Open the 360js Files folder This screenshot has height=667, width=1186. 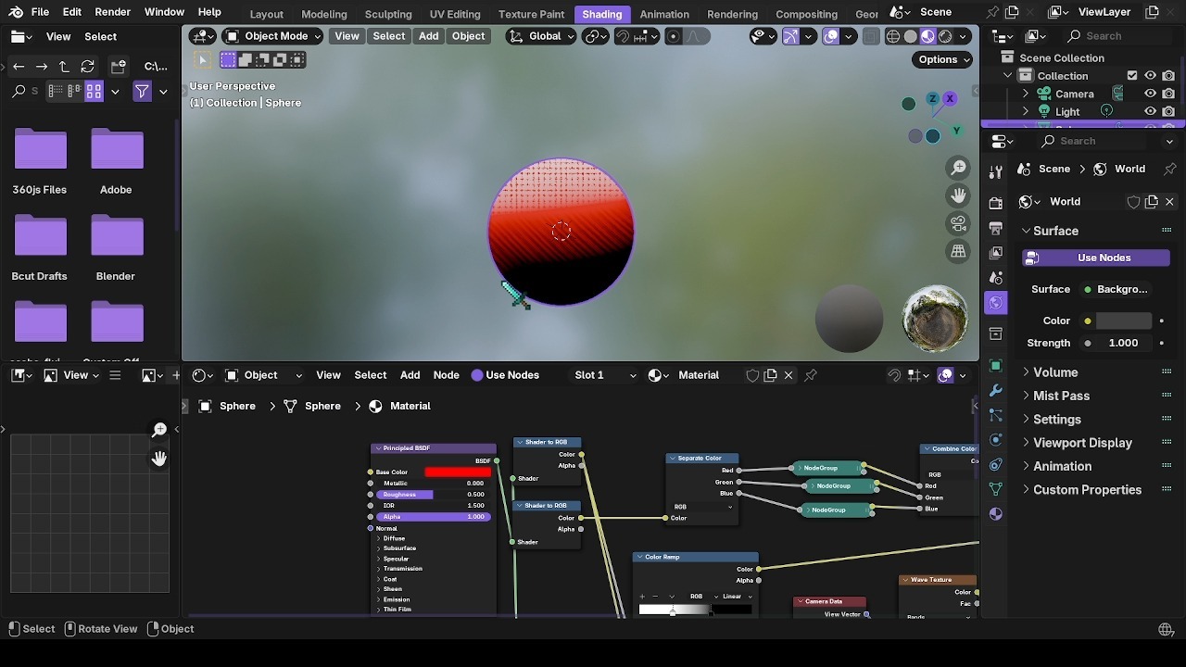pyautogui.click(x=40, y=161)
